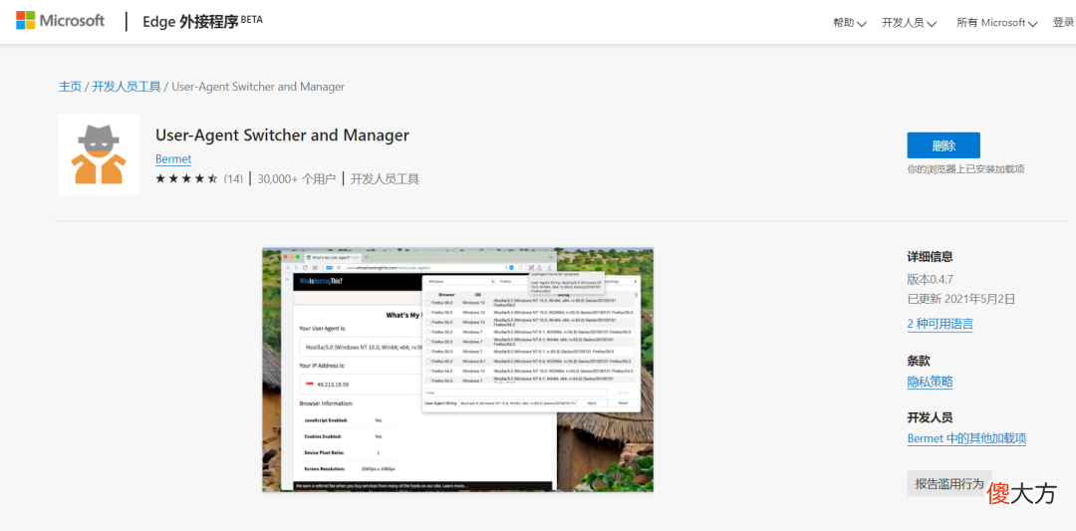Viewport: 1076px width, 531px height.
Task: Expand the 所有 Microsoft menu
Action: (x=996, y=23)
